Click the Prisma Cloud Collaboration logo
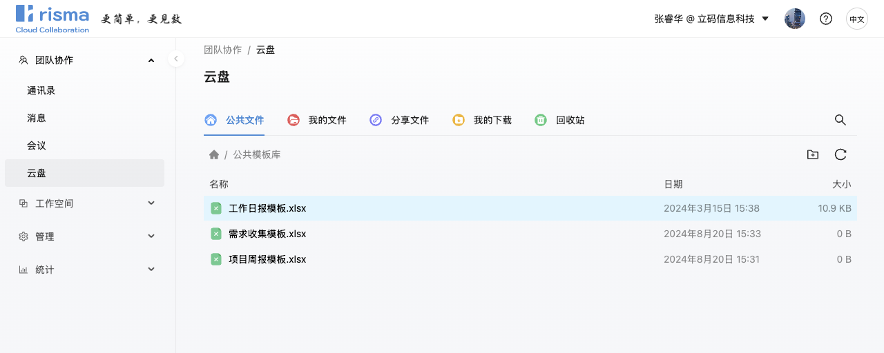884x353 pixels. pos(52,19)
